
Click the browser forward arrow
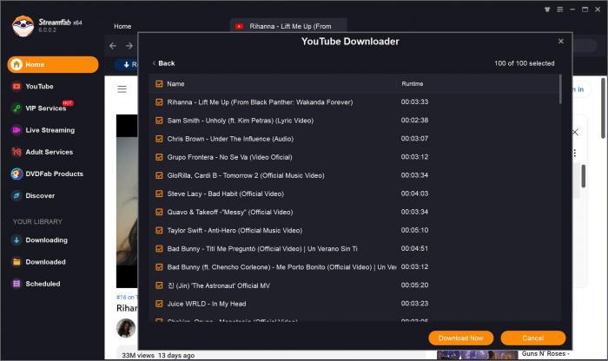coord(129,46)
